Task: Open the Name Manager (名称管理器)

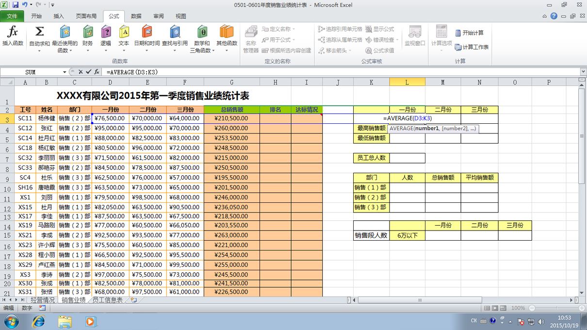Action: tap(251, 39)
